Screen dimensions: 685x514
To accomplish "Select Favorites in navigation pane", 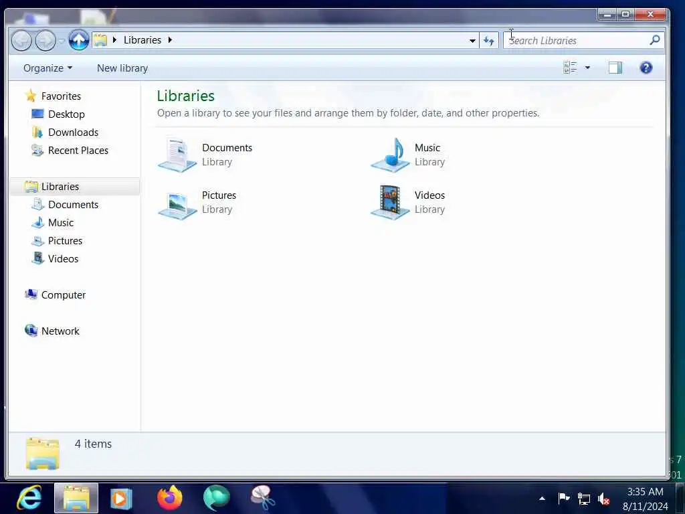I will 61,96.
